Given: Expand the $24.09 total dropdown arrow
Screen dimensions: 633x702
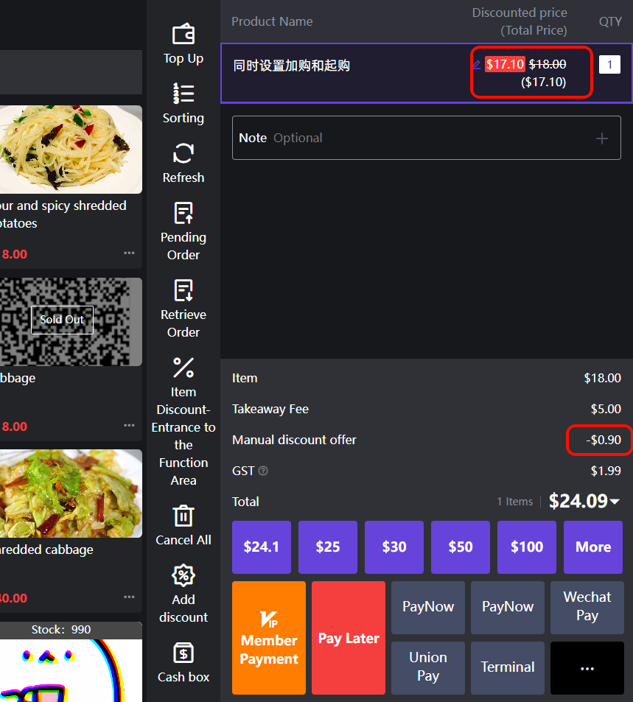Looking at the screenshot, I should pyautogui.click(x=615, y=502).
